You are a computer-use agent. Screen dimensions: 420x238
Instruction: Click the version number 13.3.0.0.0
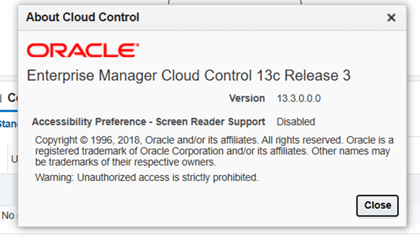[298, 98]
